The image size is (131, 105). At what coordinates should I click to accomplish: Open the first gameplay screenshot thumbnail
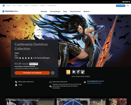point(30,101)
